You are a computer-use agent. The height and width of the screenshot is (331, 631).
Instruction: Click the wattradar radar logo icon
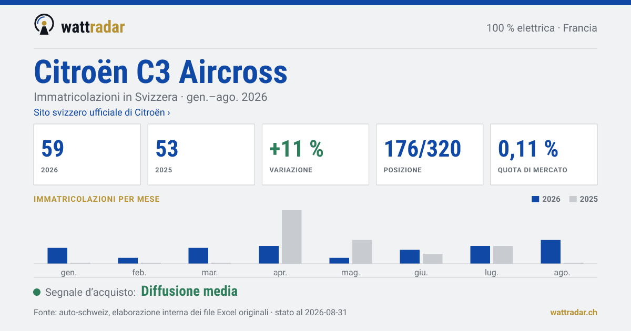point(44,24)
